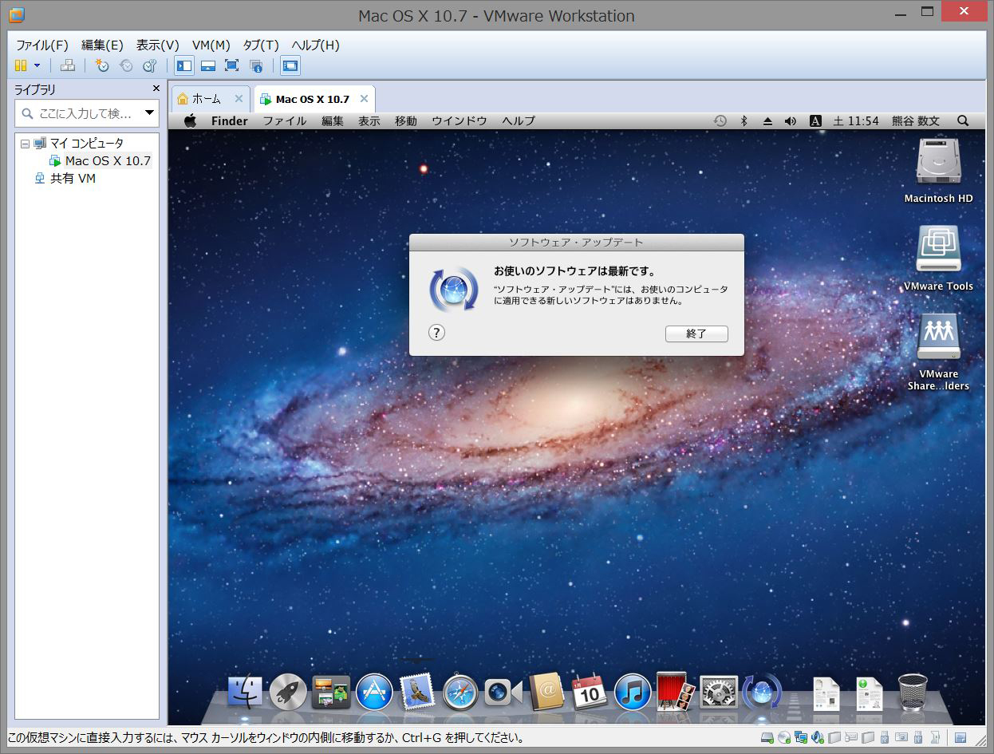This screenshot has height=754, width=994.
Task: Open the library search filter dropdown
Action: [149, 113]
